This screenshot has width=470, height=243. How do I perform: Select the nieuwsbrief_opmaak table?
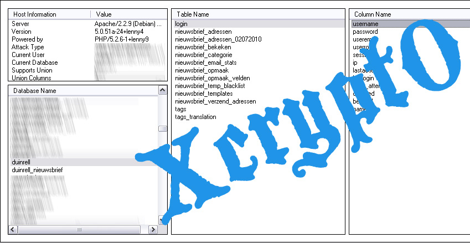202,70
